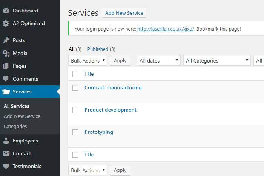This screenshot has width=264, height=176.
Task: Click the Testimonials heart icon
Action: [6, 166]
